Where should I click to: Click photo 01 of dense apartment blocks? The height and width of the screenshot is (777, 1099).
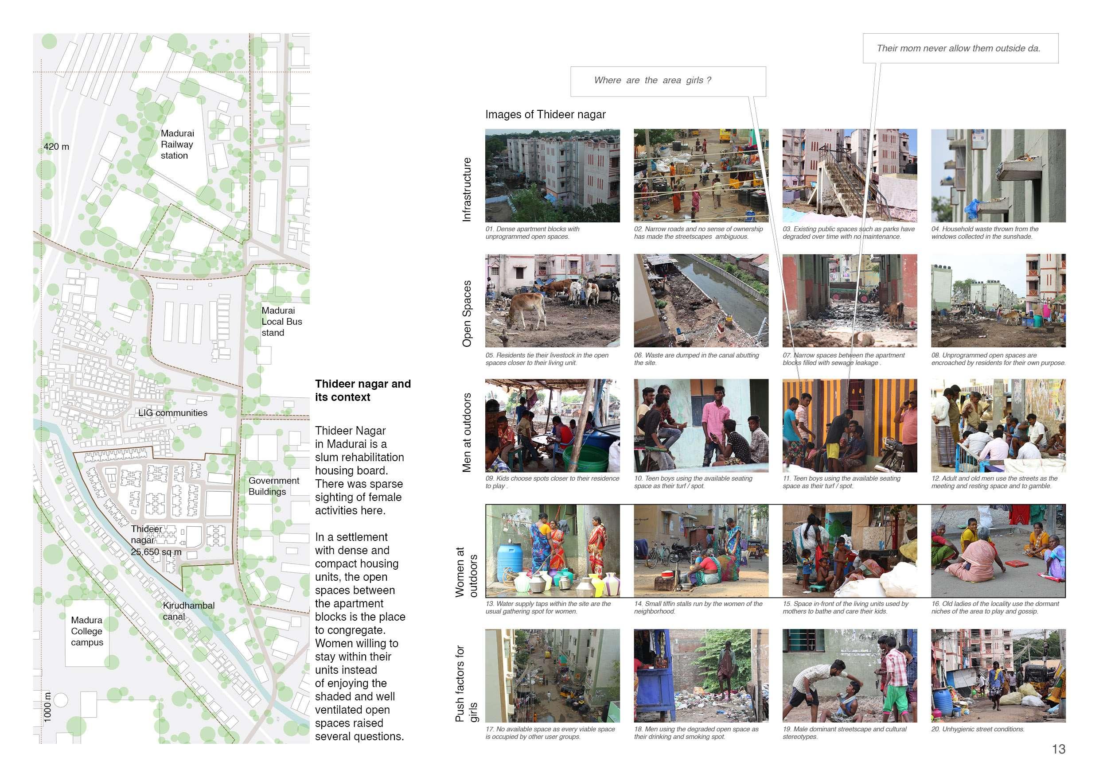552,175
